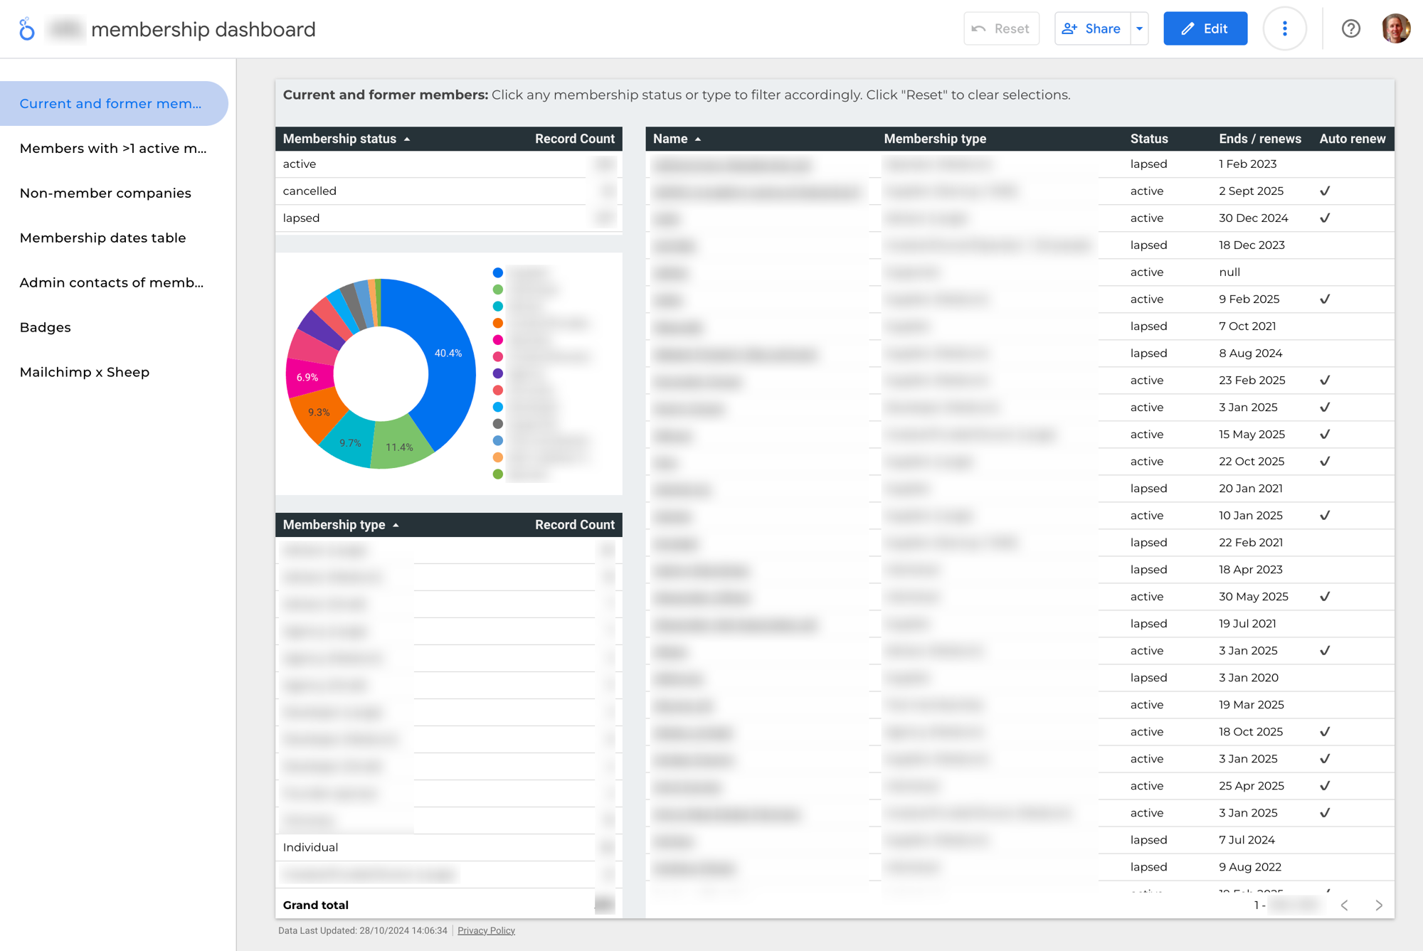
Task: Navigate to Mailchimp x Sheep page
Action: click(85, 371)
